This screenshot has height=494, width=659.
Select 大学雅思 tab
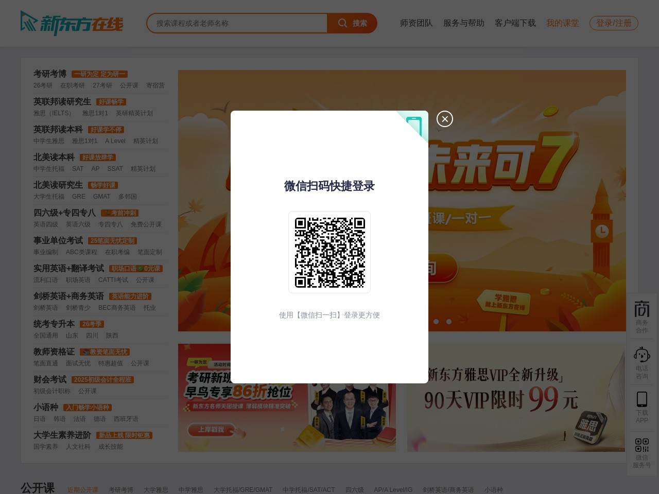156,490
